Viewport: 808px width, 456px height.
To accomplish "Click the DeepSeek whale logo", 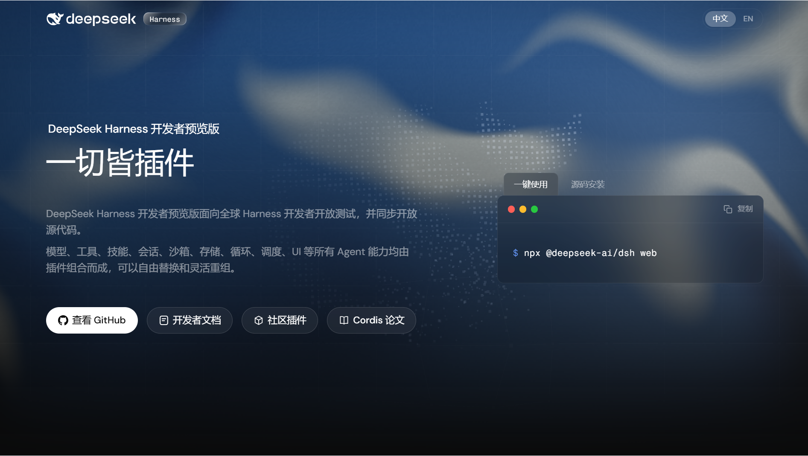I will click(55, 19).
